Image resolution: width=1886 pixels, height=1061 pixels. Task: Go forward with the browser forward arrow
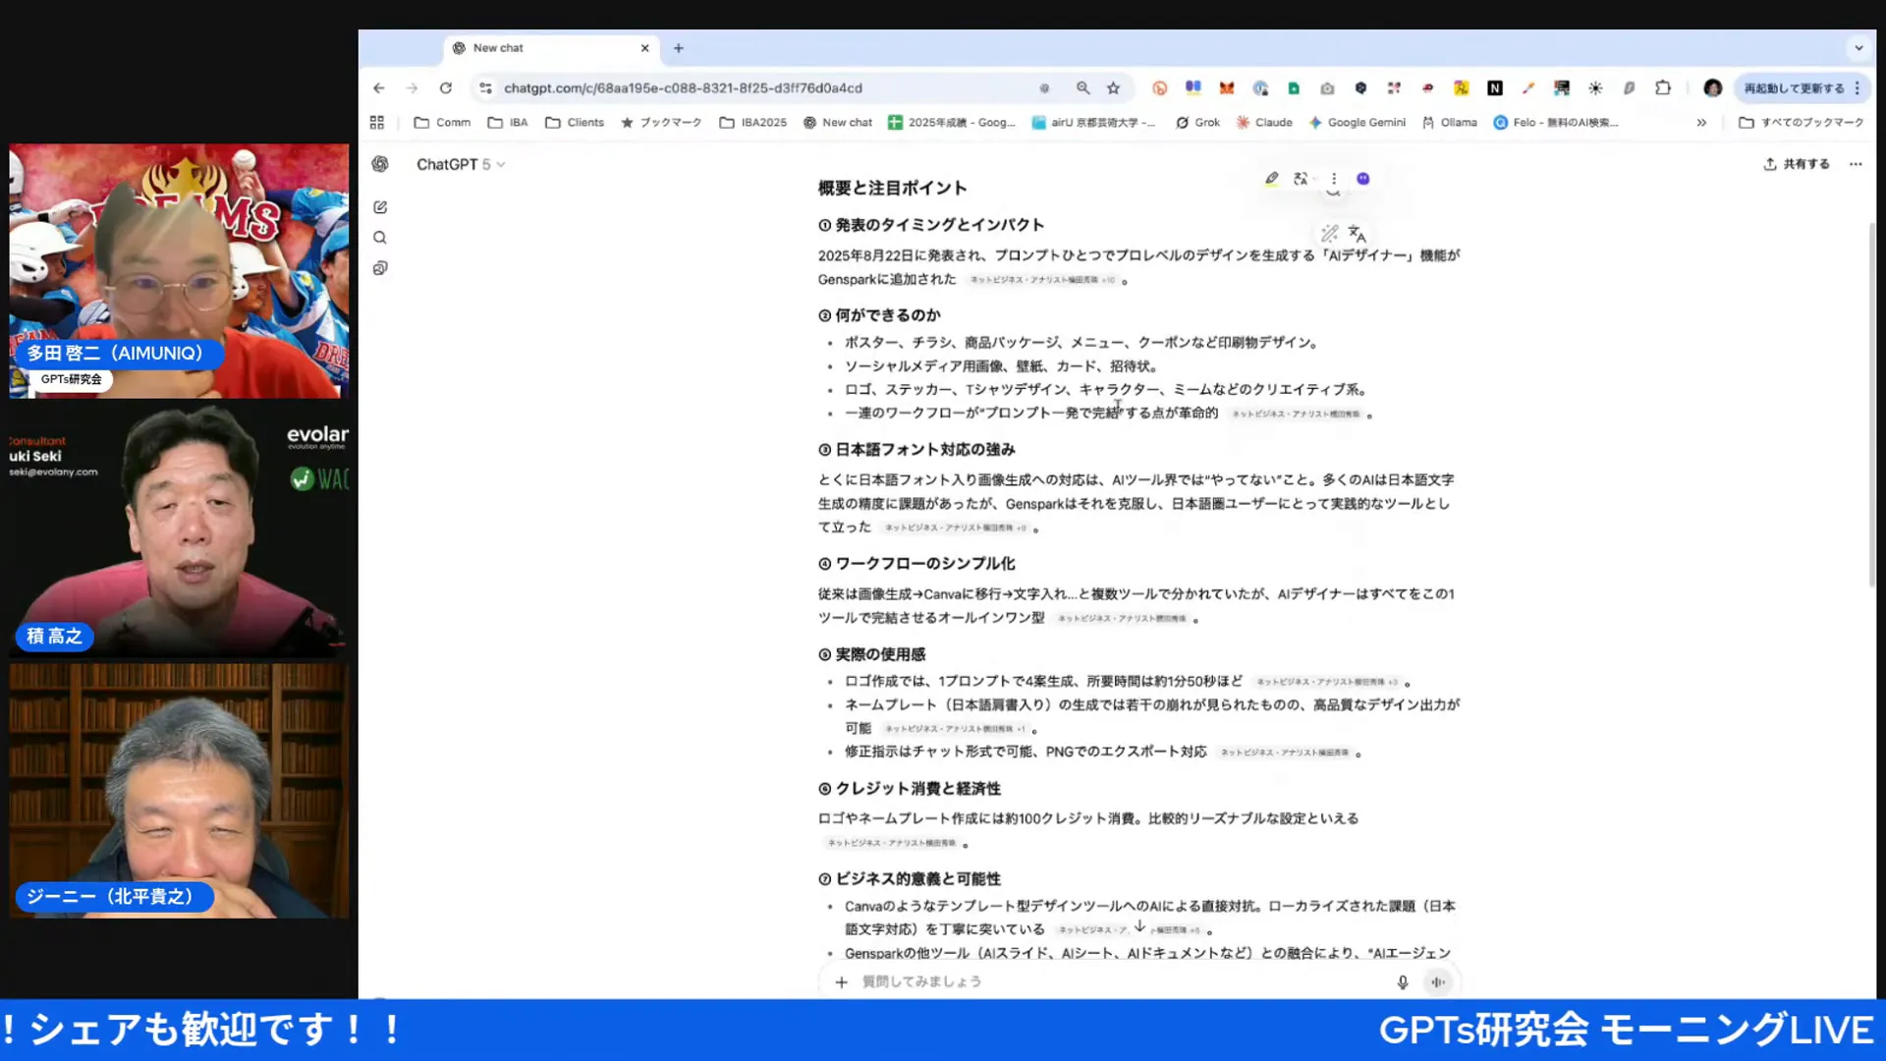click(413, 88)
